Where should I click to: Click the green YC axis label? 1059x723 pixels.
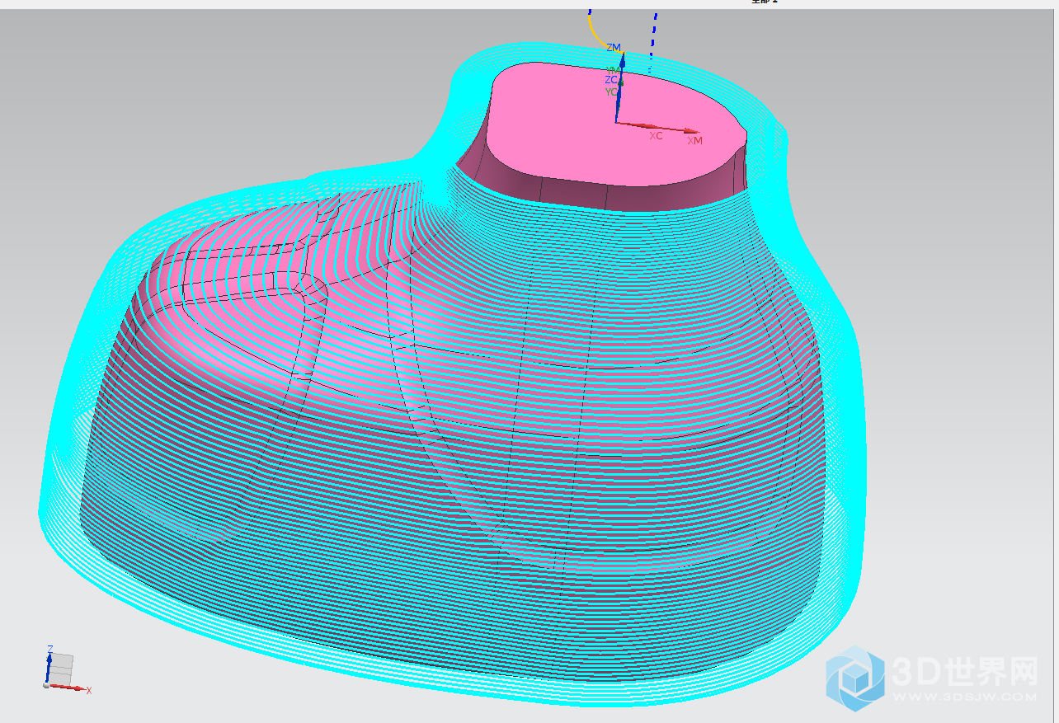610,92
